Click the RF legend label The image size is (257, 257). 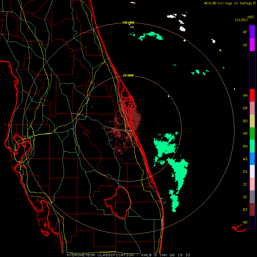(x=245, y=32)
